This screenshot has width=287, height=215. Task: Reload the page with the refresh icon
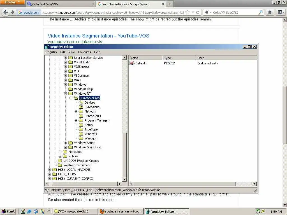tap(198, 12)
